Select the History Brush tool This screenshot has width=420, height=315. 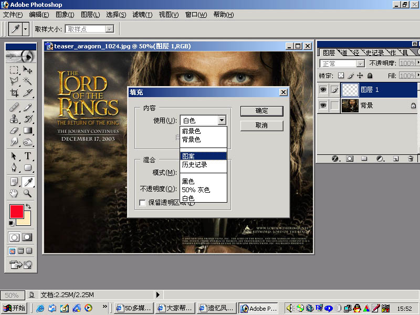(x=28, y=119)
